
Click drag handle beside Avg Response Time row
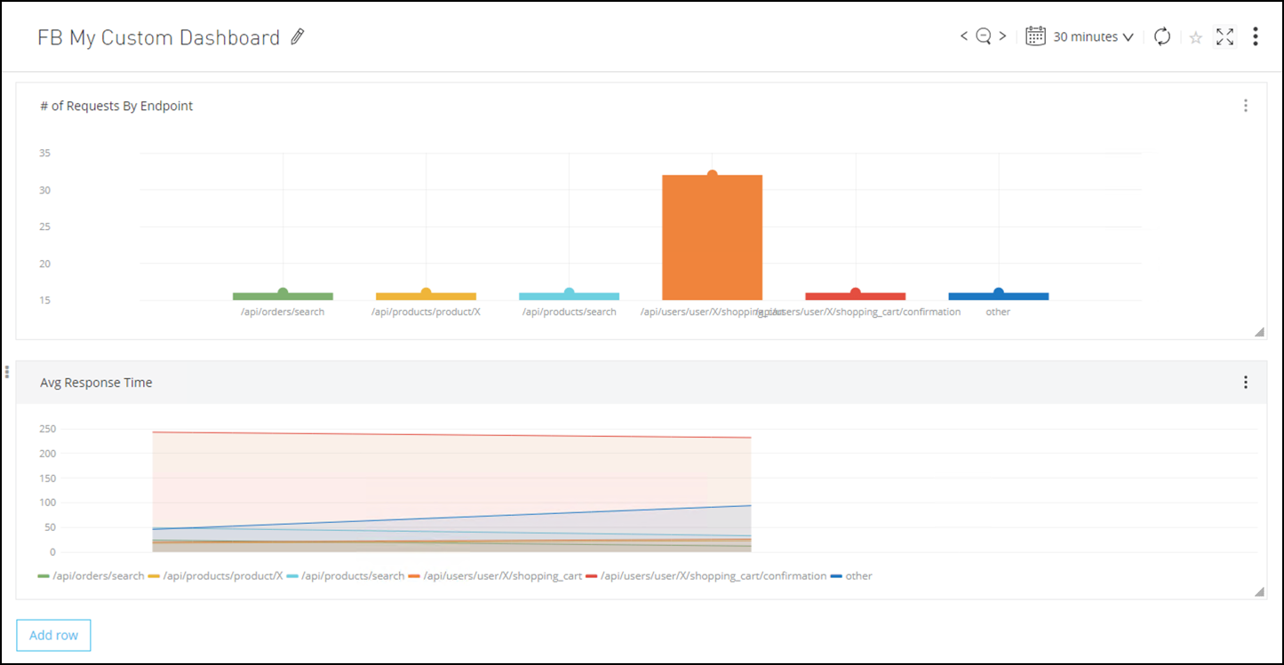(x=7, y=372)
